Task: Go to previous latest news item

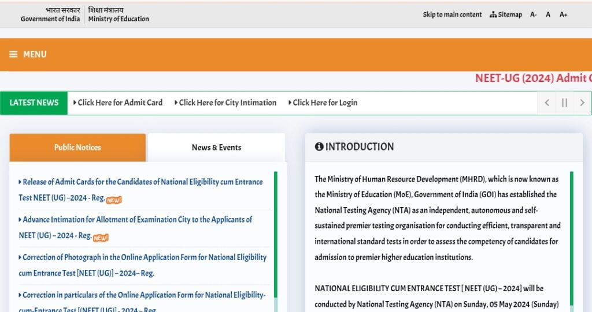Action: (x=546, y=103)
